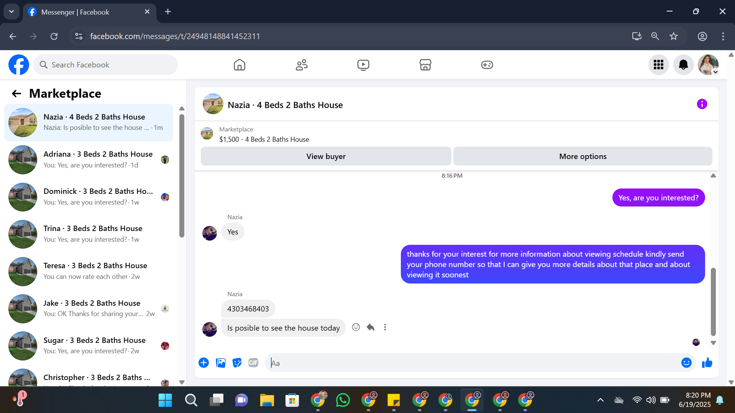Click the Search Facebook field
The image size is (735, 413).
(105, 65)
